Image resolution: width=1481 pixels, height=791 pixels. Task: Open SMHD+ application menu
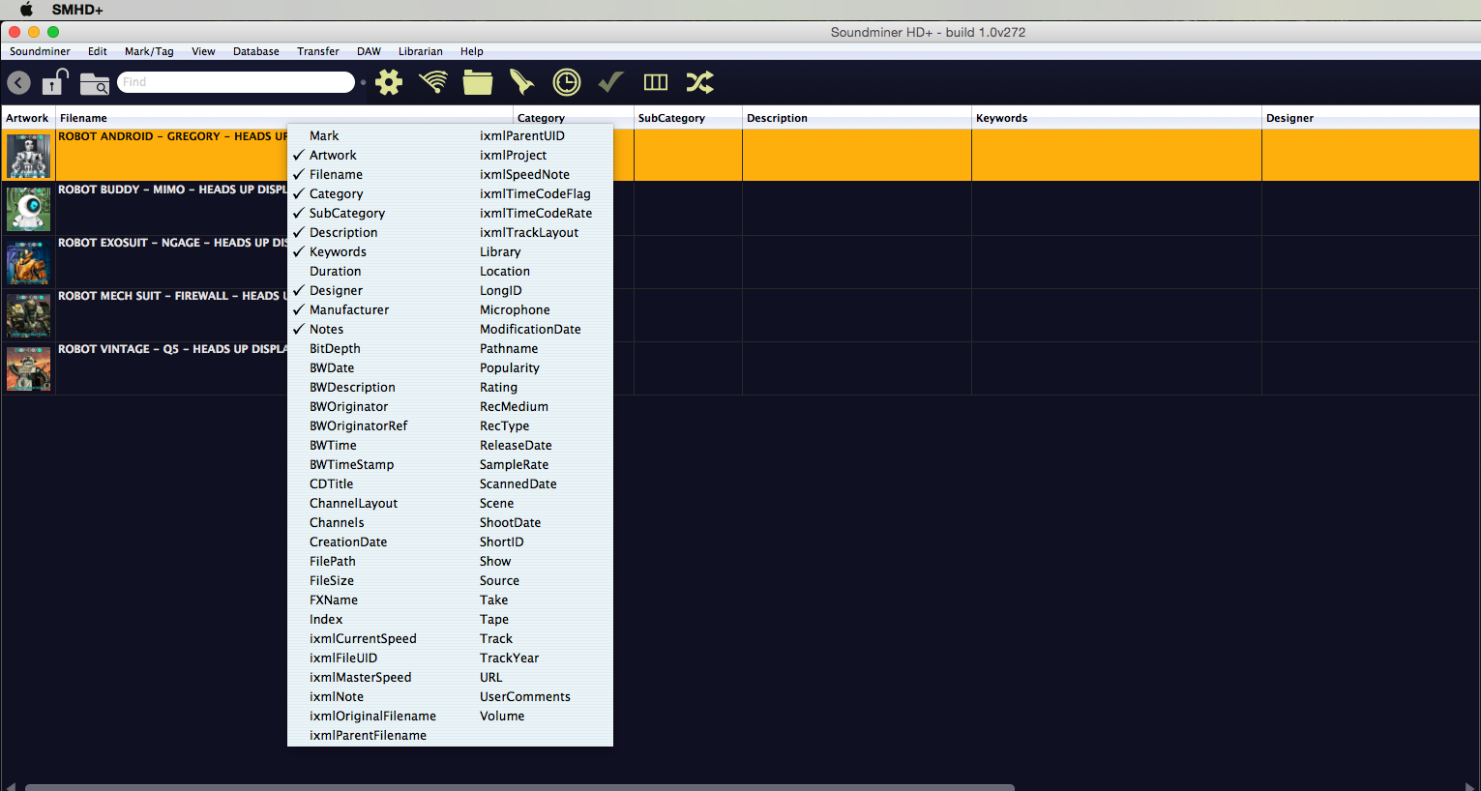[77, 10]
